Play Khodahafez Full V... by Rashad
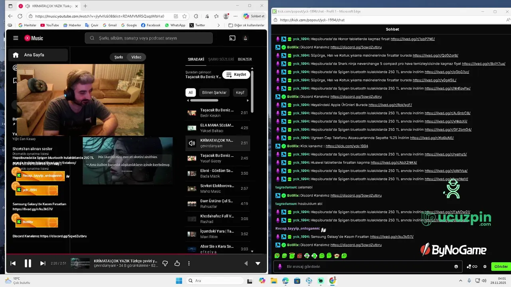 coord(218,219)
